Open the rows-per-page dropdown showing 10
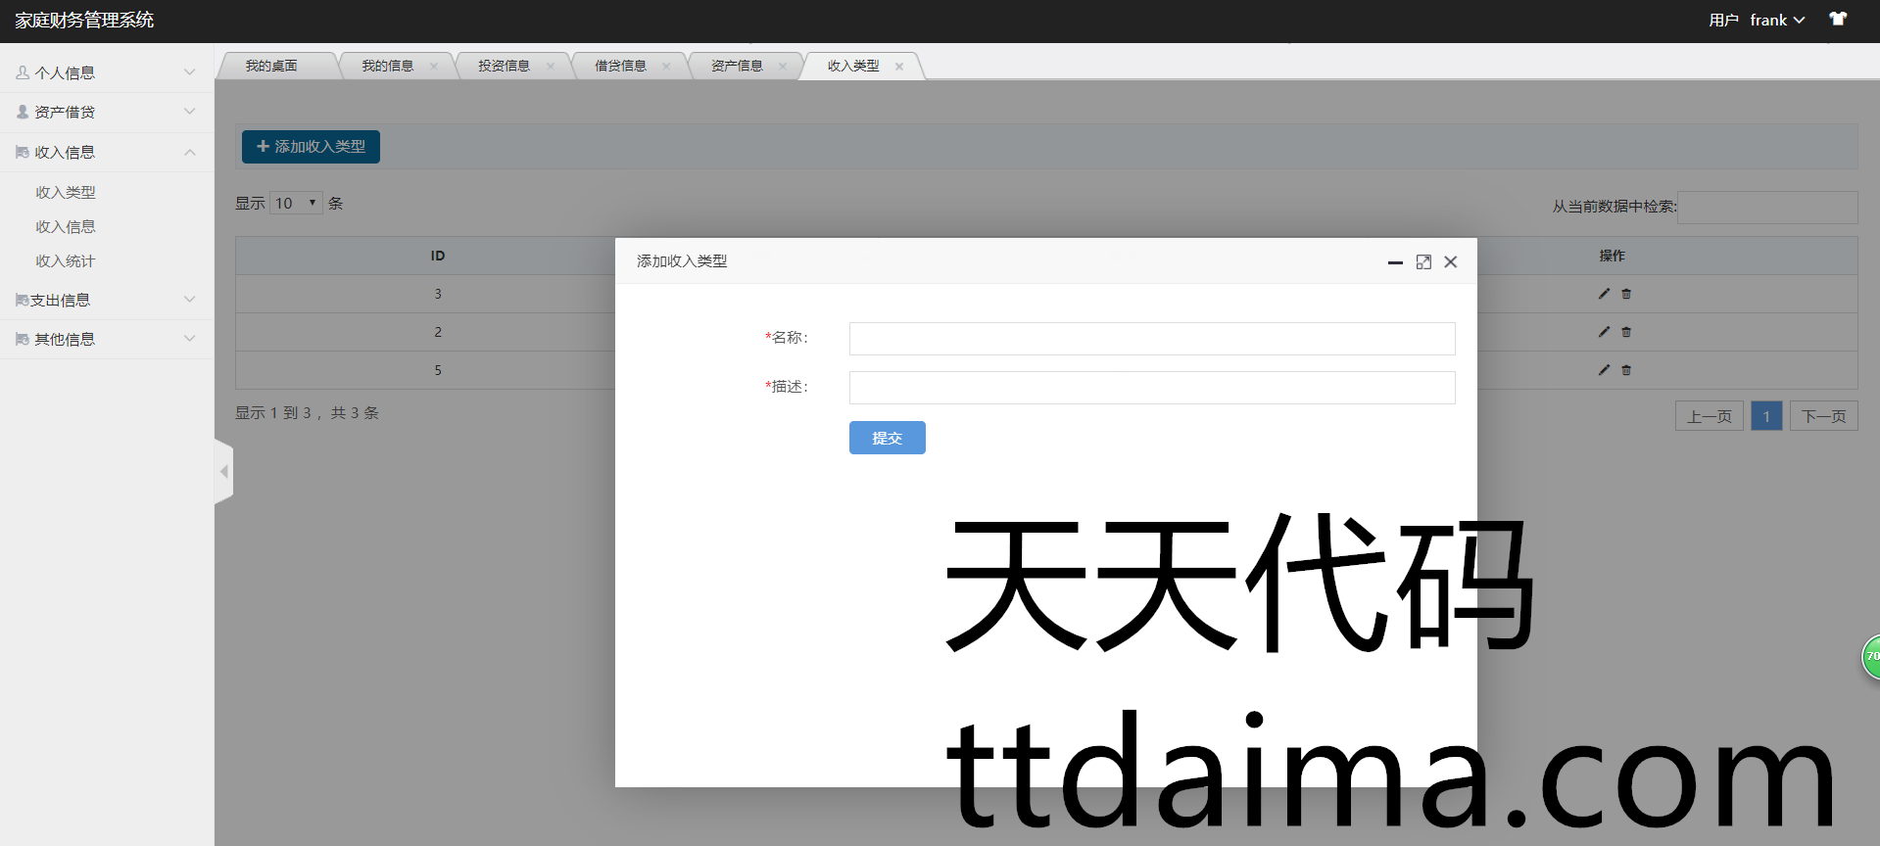 296,203
